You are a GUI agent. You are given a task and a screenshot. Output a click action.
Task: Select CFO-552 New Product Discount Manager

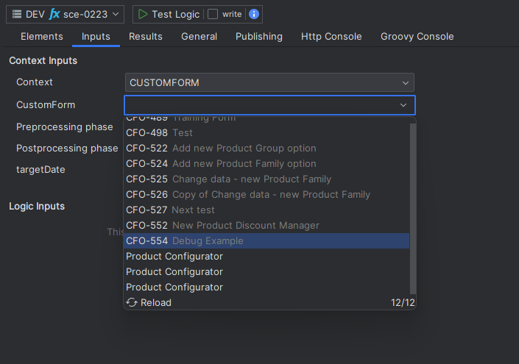266,225
